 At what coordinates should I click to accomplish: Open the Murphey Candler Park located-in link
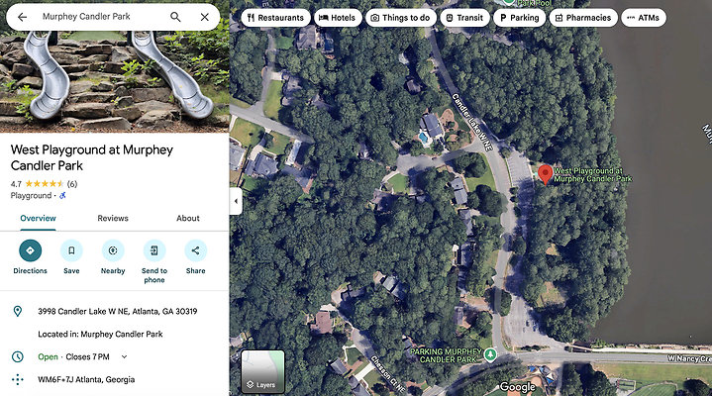121,335
